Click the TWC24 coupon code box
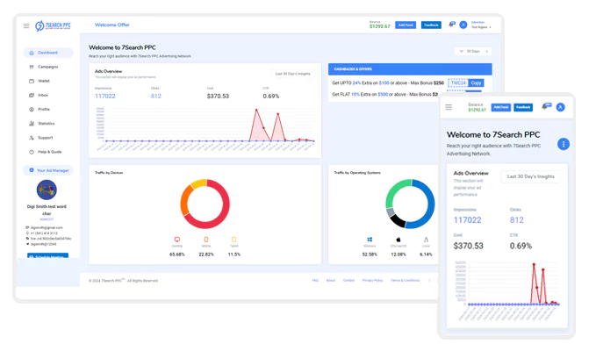 pos(458,82)
